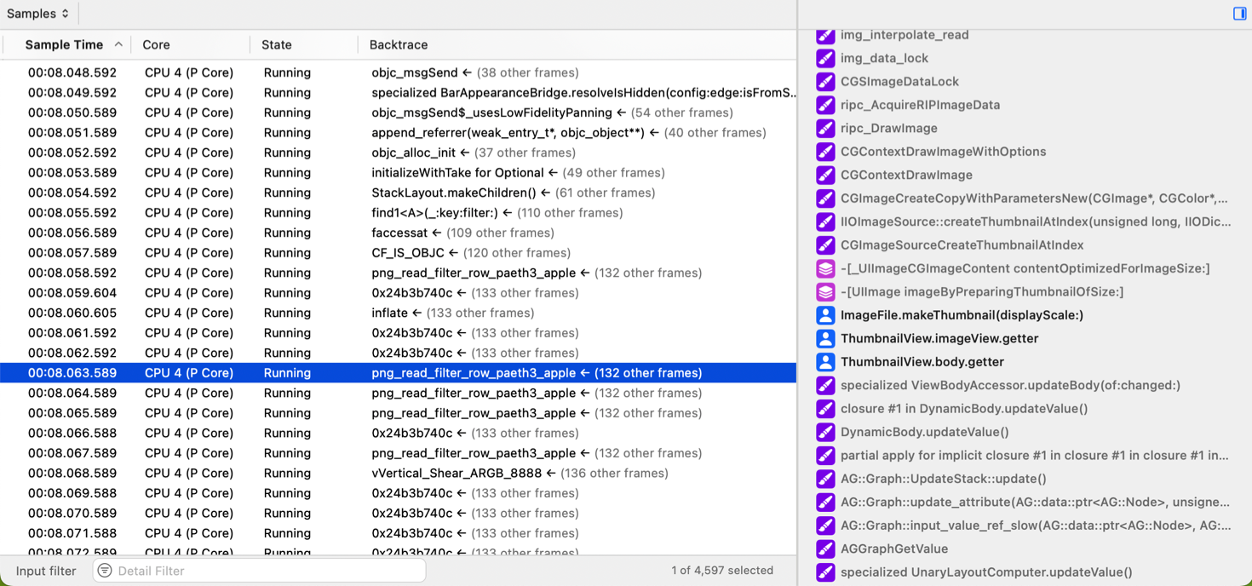Click the DynamicBody.updateValue() frame icon
This screenshot has width=1252, height=586.
(x=825, y=432)
